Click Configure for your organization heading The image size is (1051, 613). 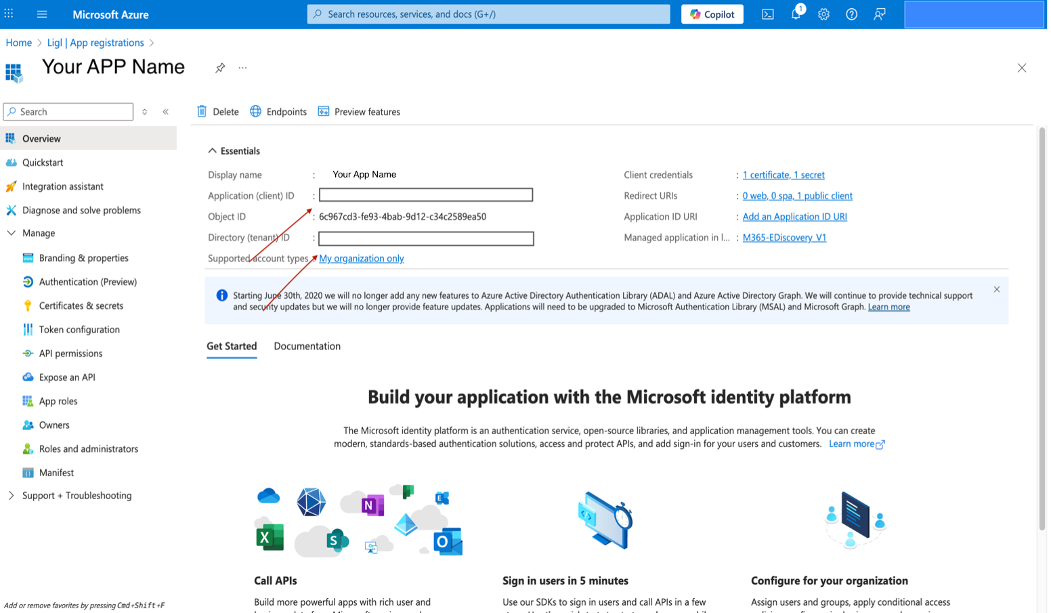point(830,580)
